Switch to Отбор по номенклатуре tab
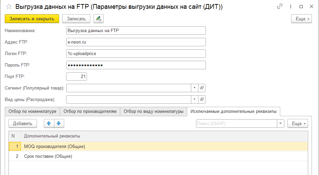The image size is (319, 175). (32, 111)
